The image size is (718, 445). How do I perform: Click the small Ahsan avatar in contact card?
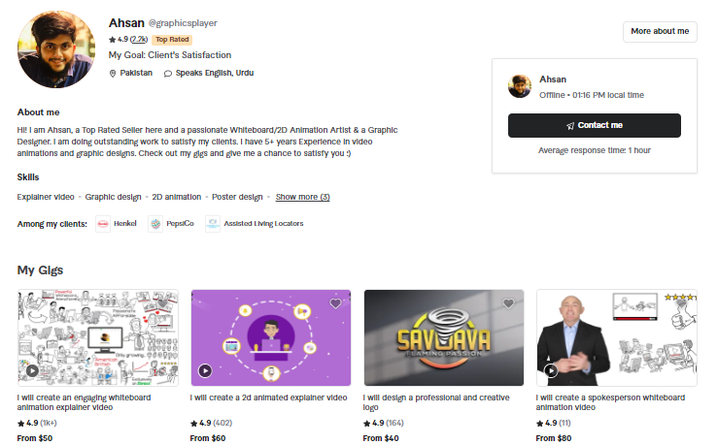tap(520, 86)
